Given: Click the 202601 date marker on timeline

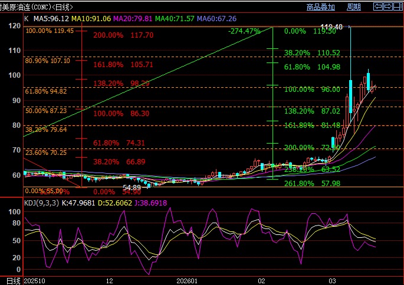Looking at the screenshot, I should (x=196, y=281).
